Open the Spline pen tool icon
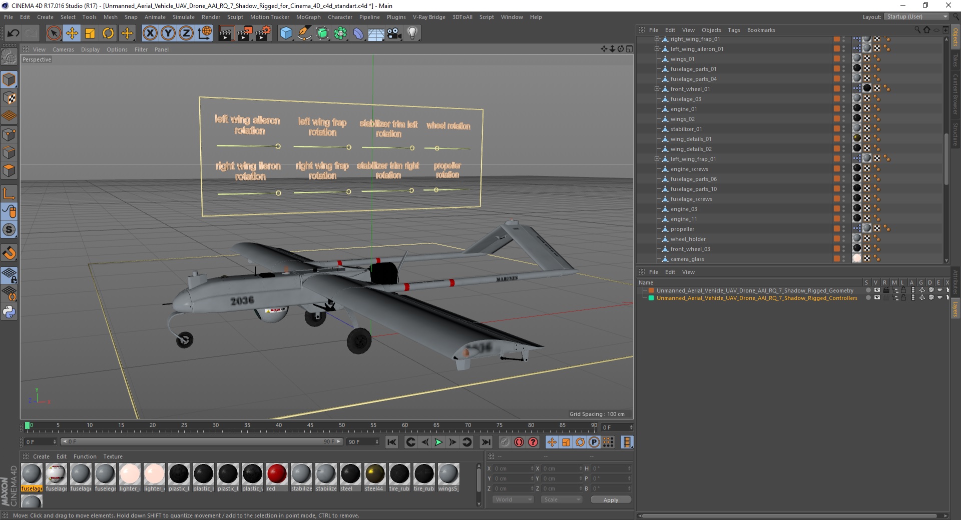 tap(304, 33)
